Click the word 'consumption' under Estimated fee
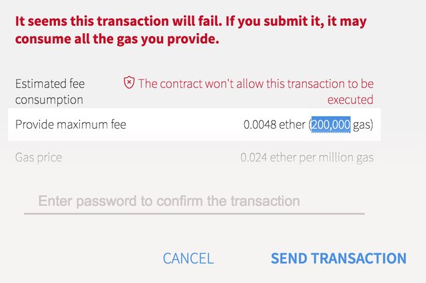The width and height of the screenshot is (426, 283). point(49,100)
